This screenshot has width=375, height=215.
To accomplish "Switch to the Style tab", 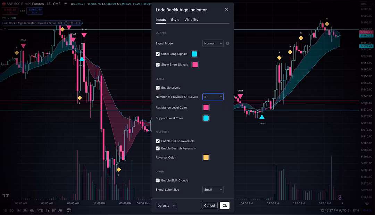I will (x=175, y=20).
